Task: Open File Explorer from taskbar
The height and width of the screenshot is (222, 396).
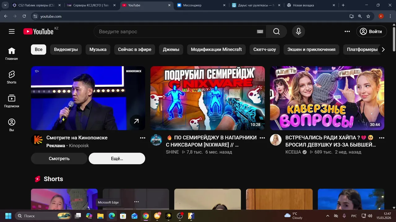Action: 100,216
